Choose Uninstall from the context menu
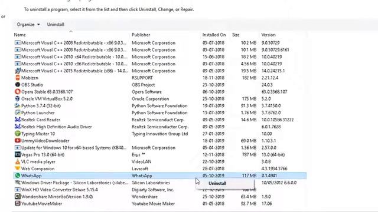Image resolution: width=378 pixels, height=212 pixels. [217, 183]
